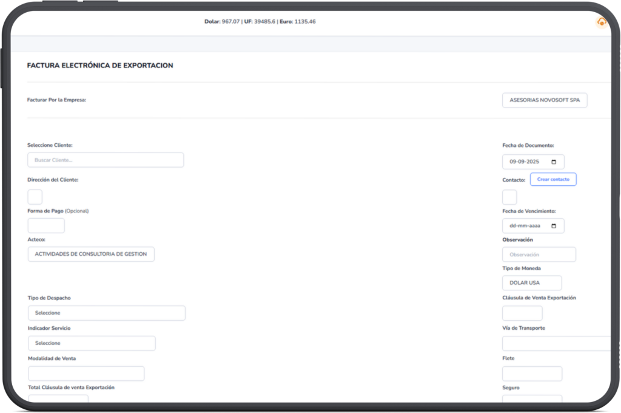Click the Fecha de Vencimiento date field
Image resolution: width=621 pixels, height=413 pixels.
(526, 226)
